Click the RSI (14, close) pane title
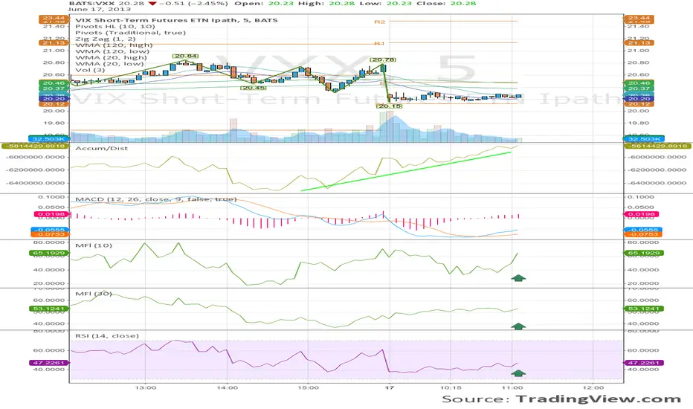This screenshot has height=409, width=693. point(107,335)
